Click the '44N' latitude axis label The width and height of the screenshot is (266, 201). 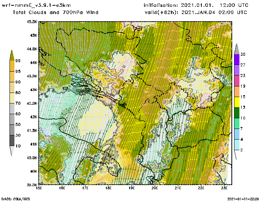(x=33, y=63)
